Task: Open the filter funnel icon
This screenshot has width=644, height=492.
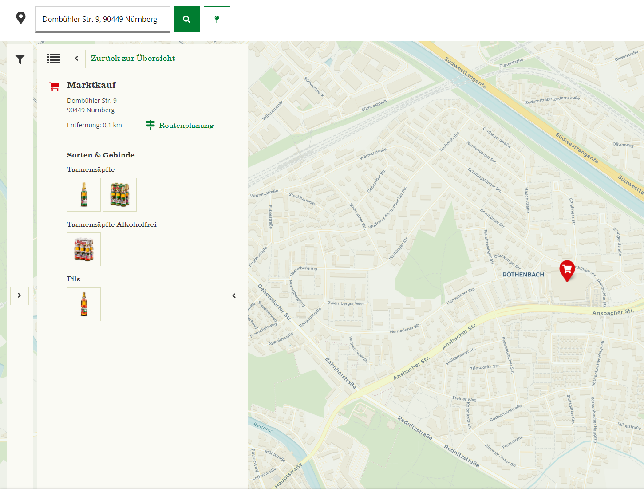Action: 20,59
